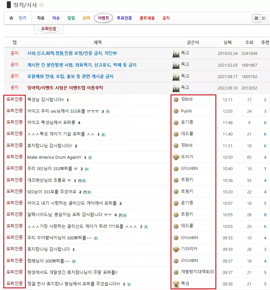Click the 정치/시사 board title
Image resolution: width=270 pixels, height=290 pixels.
point(25,5)
